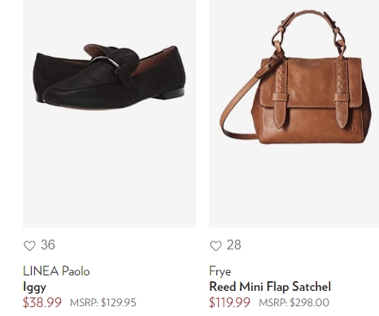Open the LINEA Paolo brand link
379x316 pixels.
[x=56, y=271]
